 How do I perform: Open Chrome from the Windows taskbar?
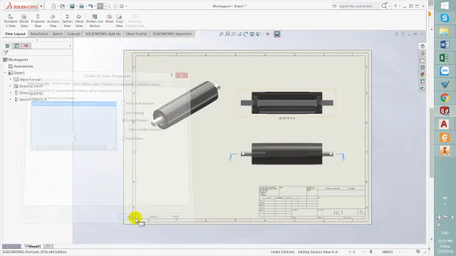pyautogui.click(x=445, y=98)
